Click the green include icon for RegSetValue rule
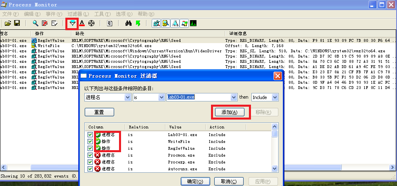 (98, 148)
